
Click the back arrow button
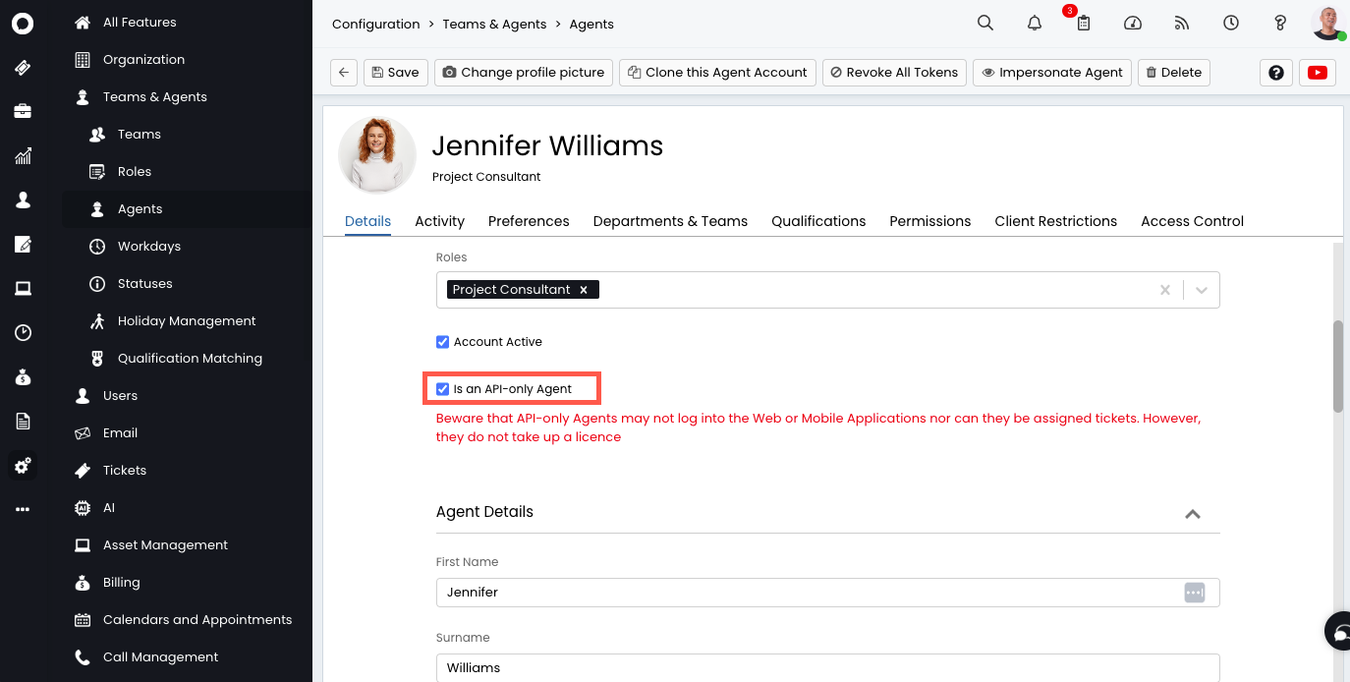[x=343, y=72]
